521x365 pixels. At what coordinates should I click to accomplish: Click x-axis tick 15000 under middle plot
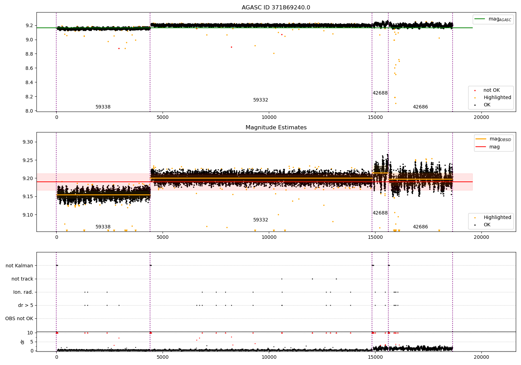[375, 237]
